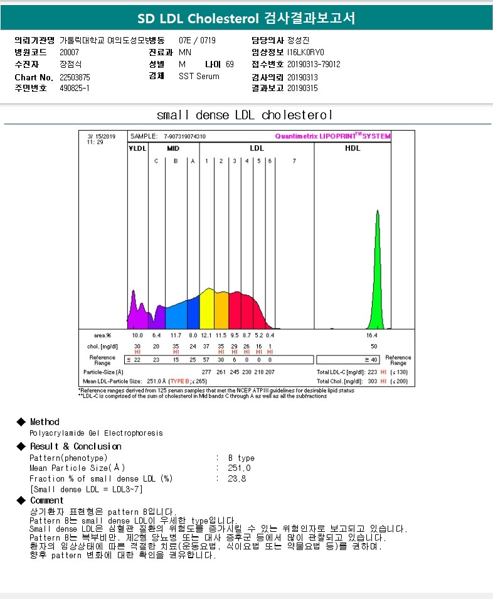Click department value MN
493x599 pixels.
pos(184,52)
